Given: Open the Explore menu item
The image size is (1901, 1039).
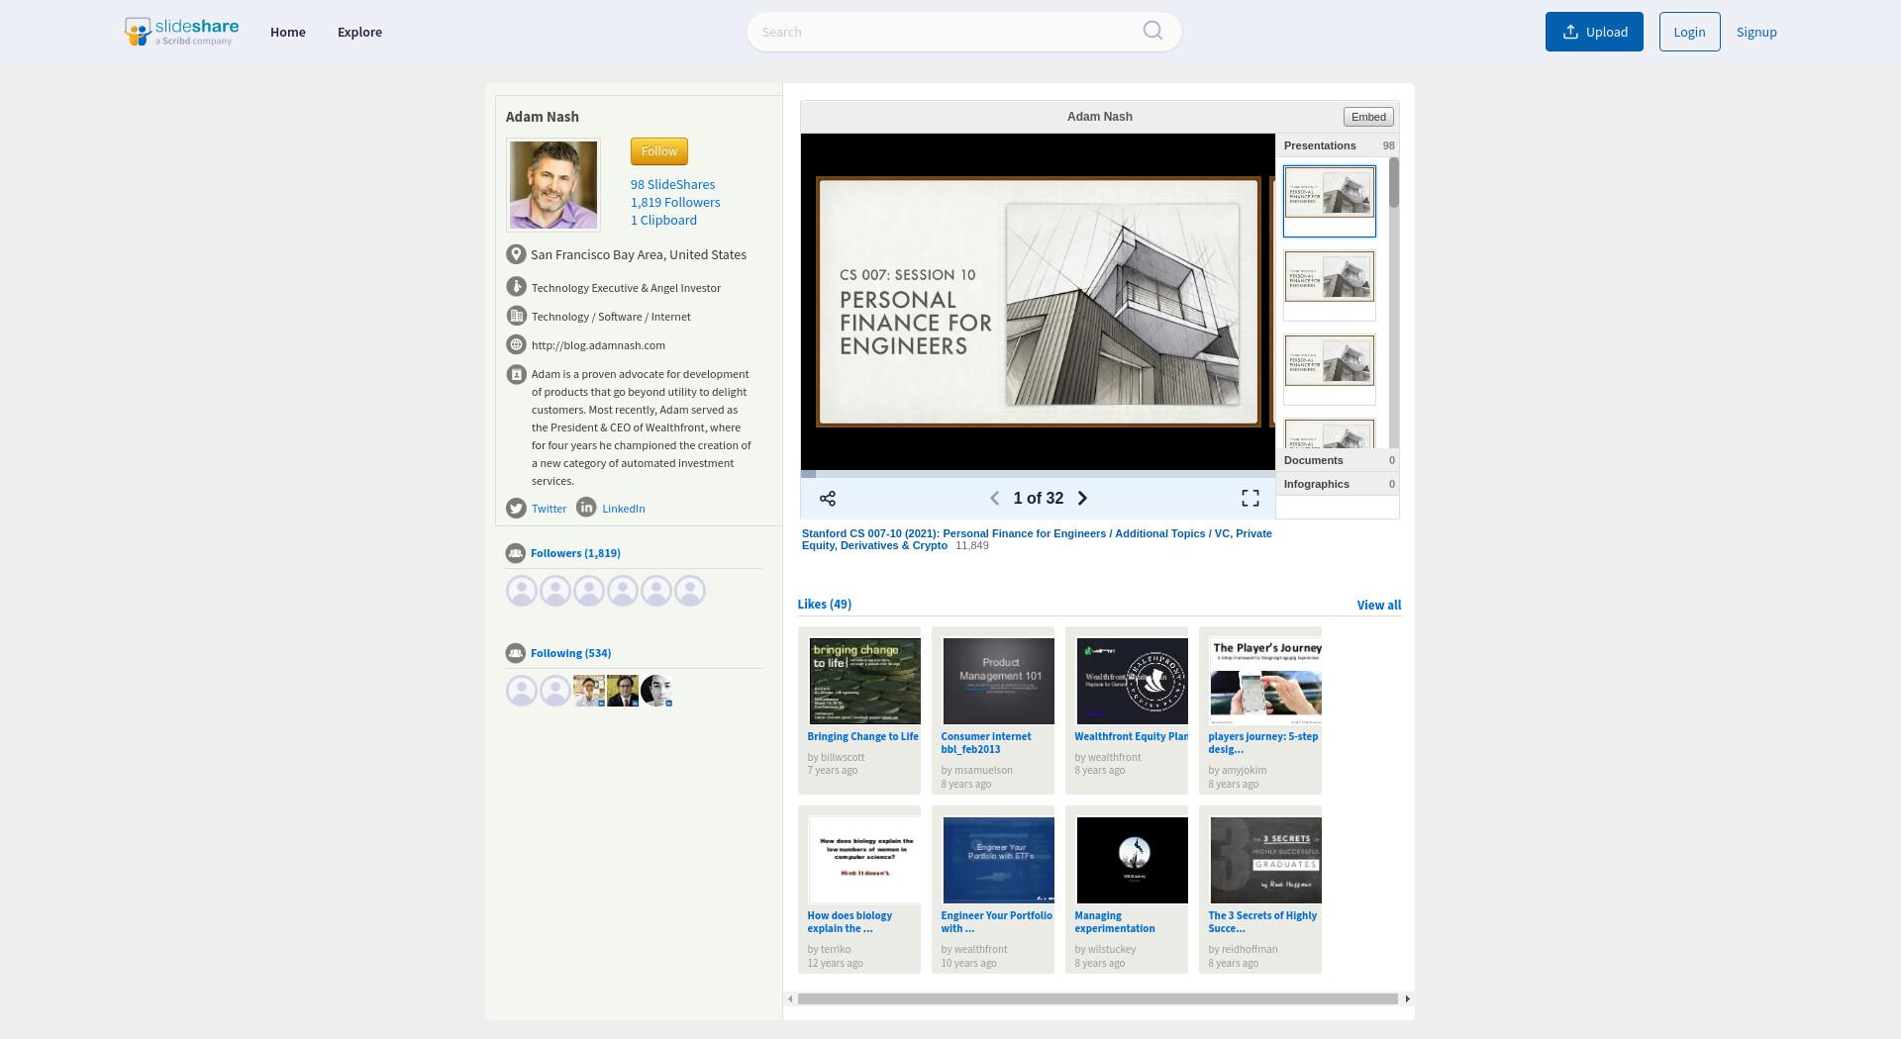Looking at the screenshot, I should 359,32.
